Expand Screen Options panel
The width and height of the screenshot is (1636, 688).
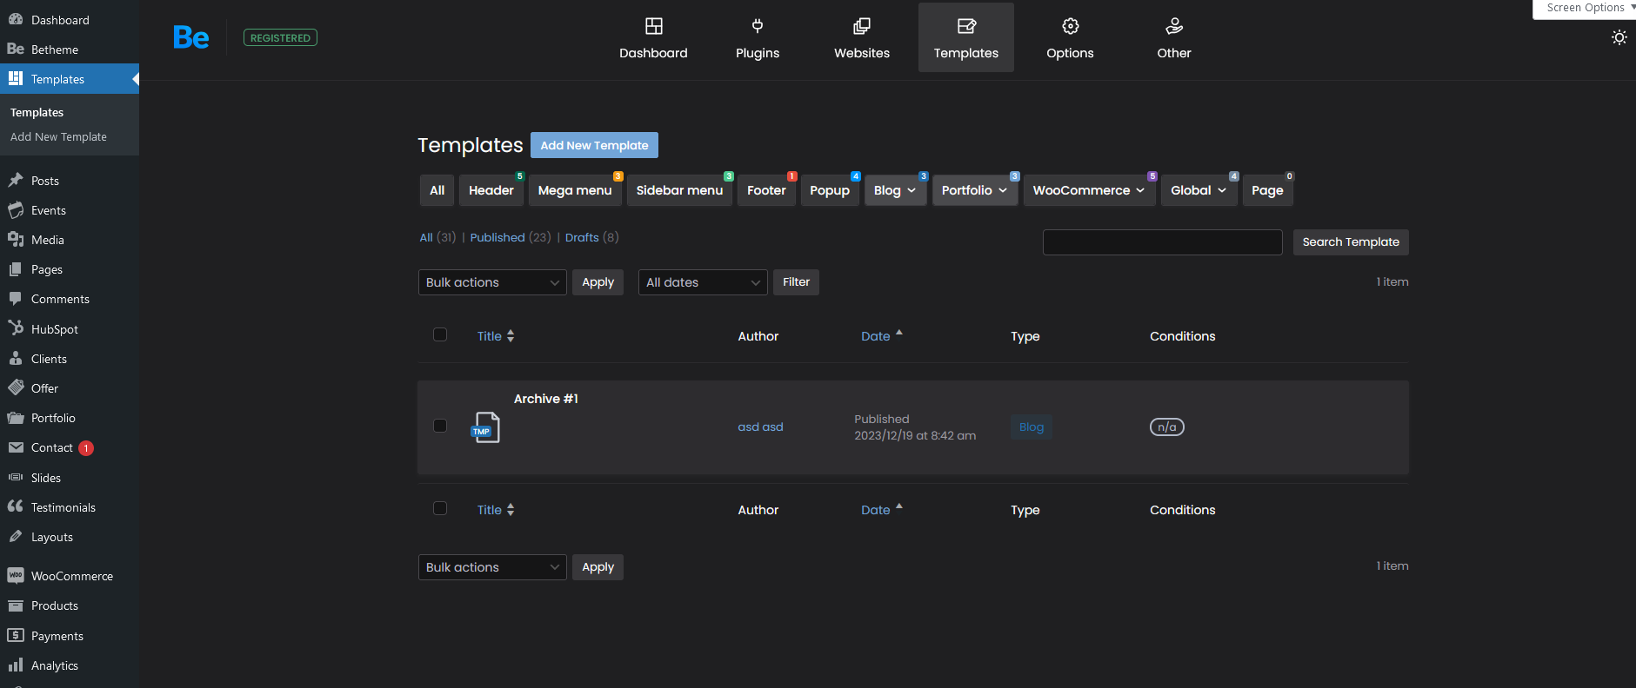click(1586, 8)
